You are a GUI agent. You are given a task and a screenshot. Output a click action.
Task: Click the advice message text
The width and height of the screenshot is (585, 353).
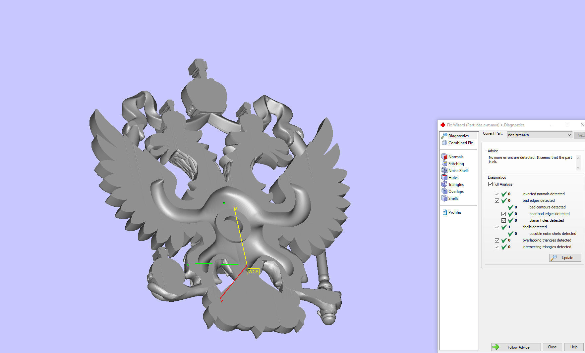click(530, 159)
